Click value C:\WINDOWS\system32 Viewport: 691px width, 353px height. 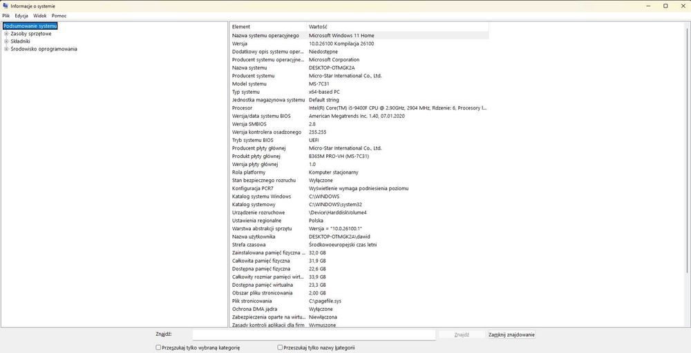click(335, 204)
